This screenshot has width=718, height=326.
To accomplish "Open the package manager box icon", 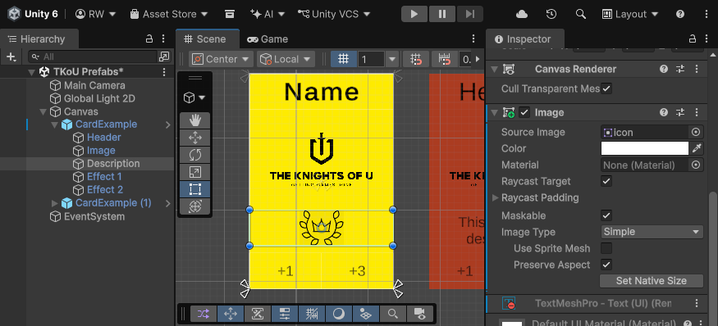I will tap(230, 14).
